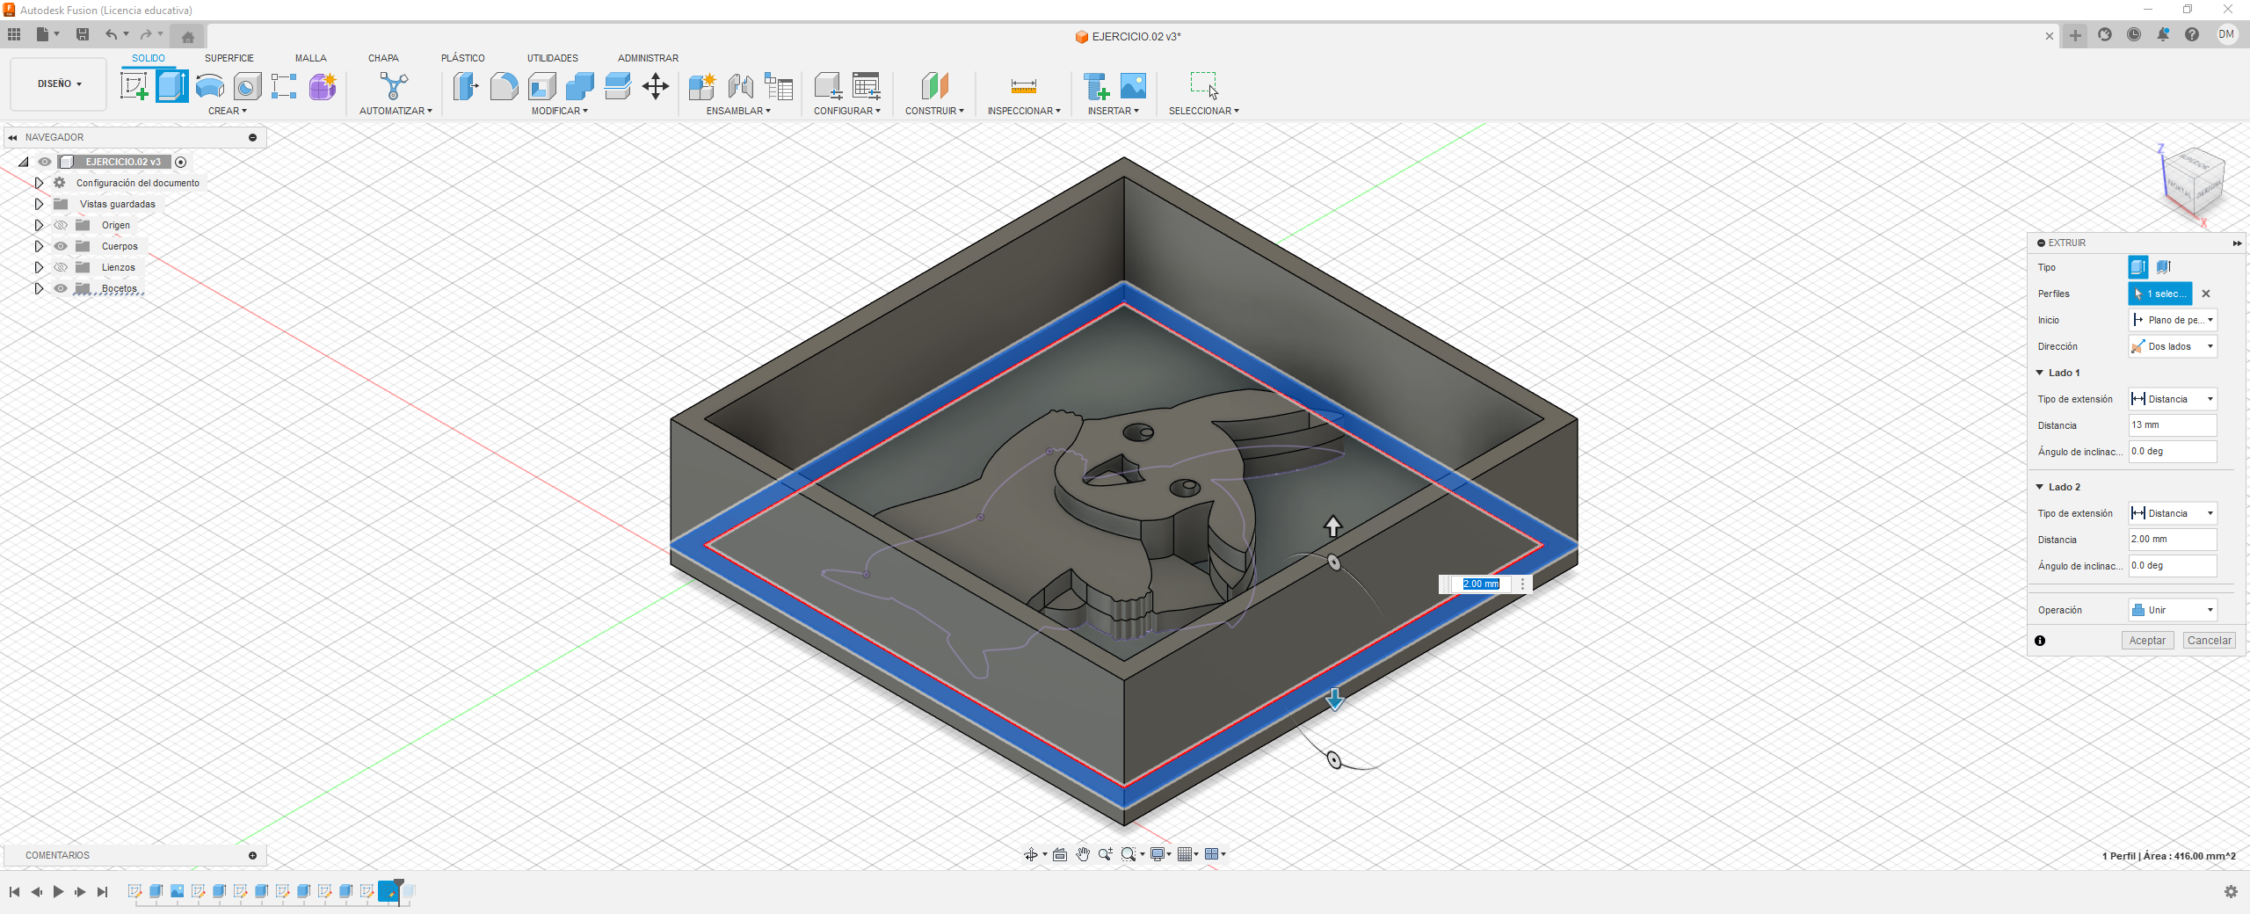This screenshot has height=914, width=2250.
Task: Select the Revolve tool icon
Action: point(210,86)
